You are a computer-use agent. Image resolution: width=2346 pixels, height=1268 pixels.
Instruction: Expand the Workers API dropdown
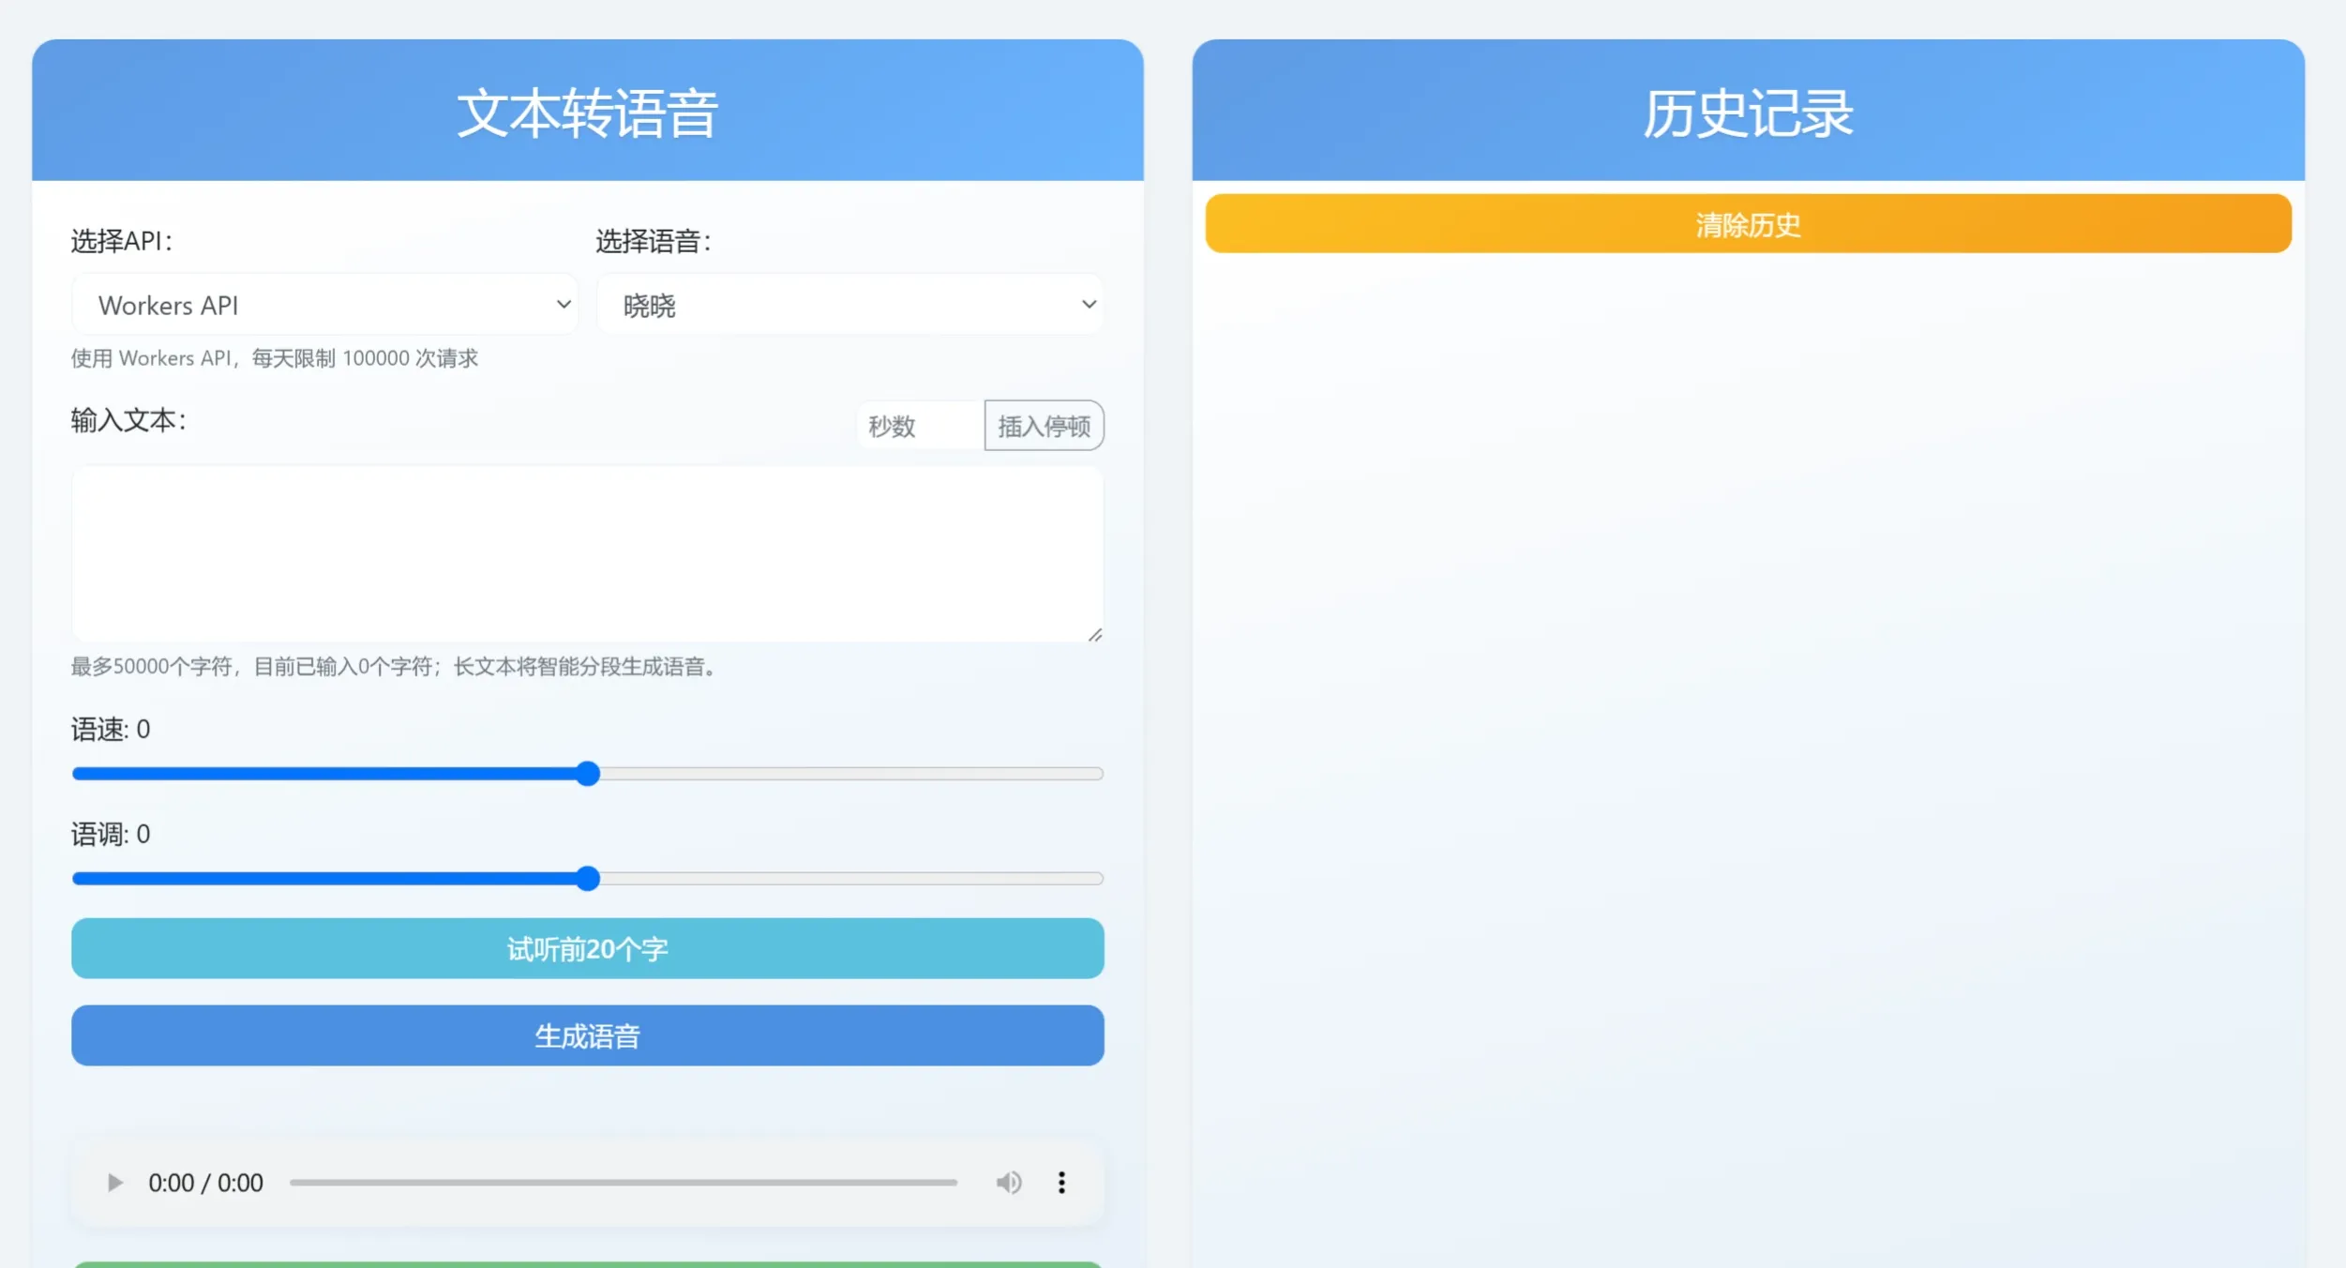[323, 305]
